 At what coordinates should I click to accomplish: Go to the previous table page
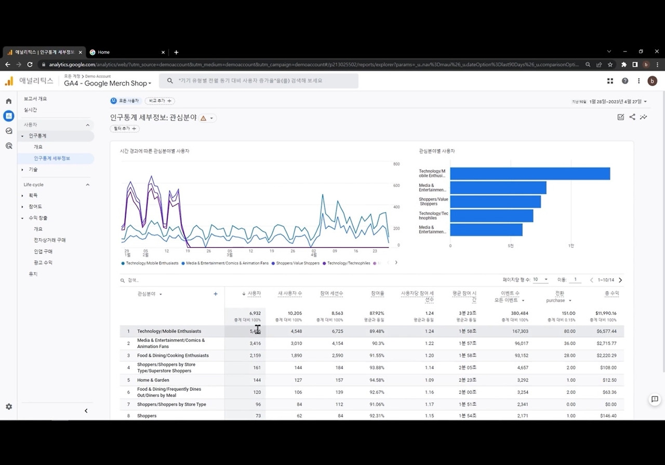(x=591, y=280)
